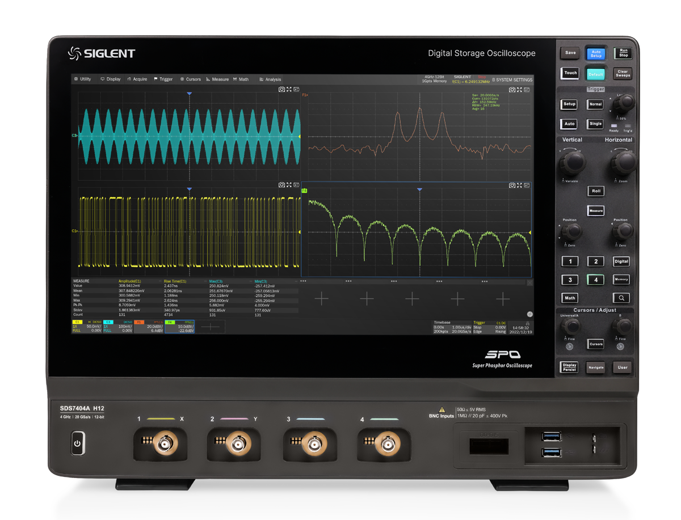This screenshot has height=520, width=681.
Task: Open System Settings on the display
Action: pyautogui.click(x=512, y=80)
